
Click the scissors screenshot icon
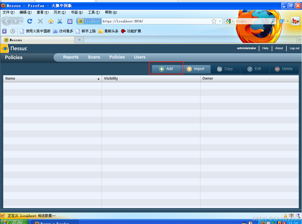[60, 21]
